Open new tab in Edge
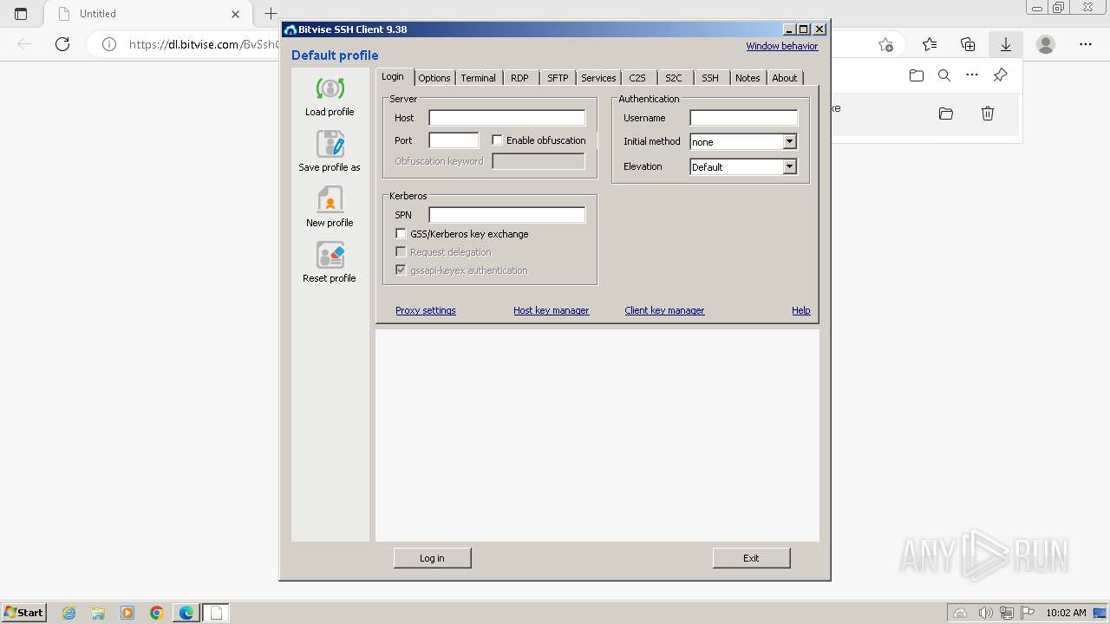The height and width of the screenshot is (624, 1110). click(x=271, y=14)
